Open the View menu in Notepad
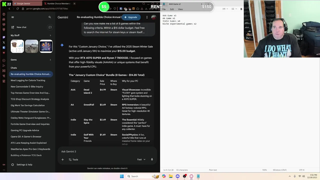 click(x=180, y=9)
